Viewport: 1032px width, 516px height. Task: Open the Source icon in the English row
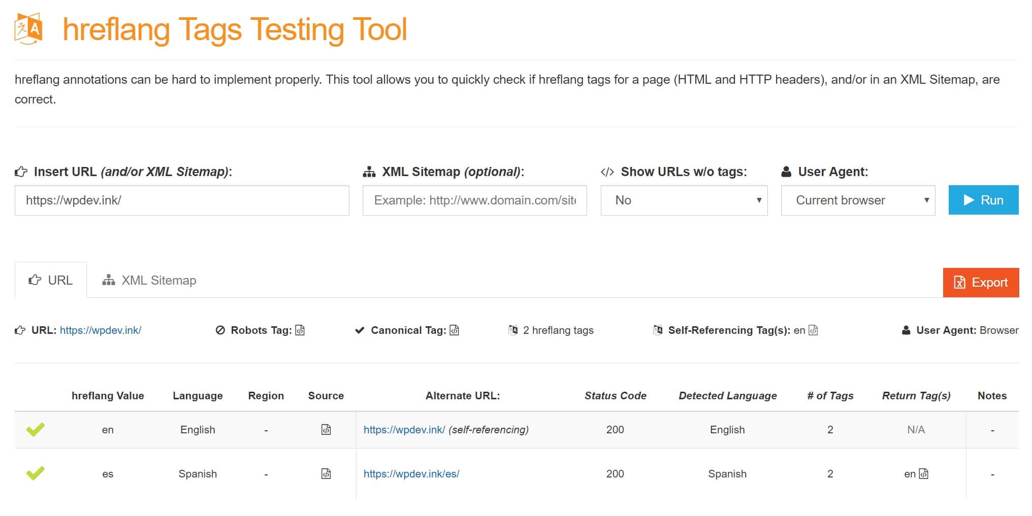pos(326,430)
